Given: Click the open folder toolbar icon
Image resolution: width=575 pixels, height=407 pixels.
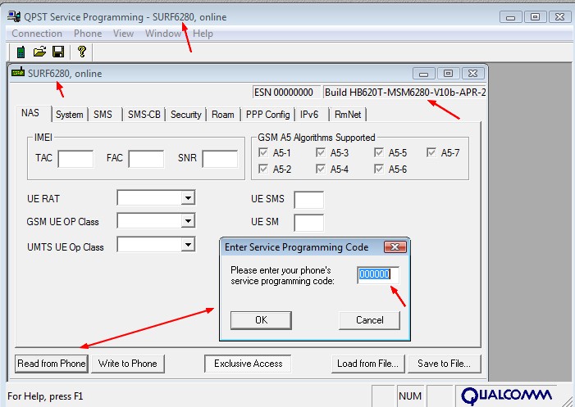Looking at the screenshot, I should (x=39, y=52).
